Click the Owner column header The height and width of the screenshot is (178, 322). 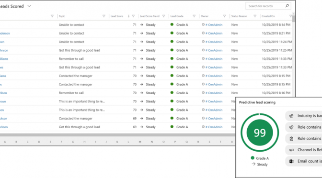(x=205, y=16)
